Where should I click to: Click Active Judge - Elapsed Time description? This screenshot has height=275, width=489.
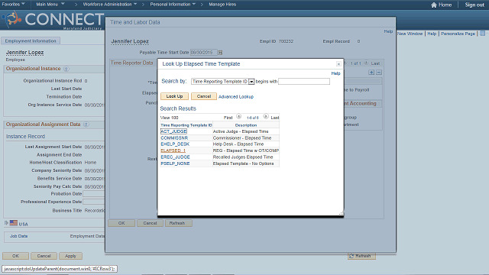[241, 131]
